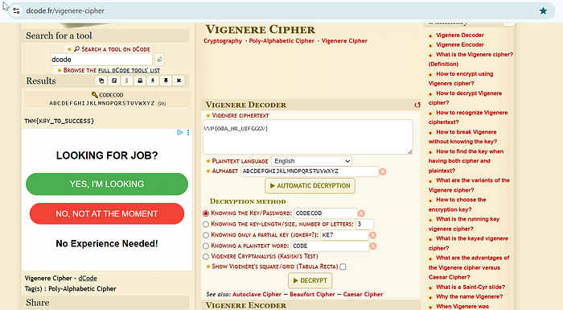Click the decrypted result THM{K@Y_TO_SUCCESS}
Image resolution: width=563 pixels, height=310 pixels.
[60, 122]
